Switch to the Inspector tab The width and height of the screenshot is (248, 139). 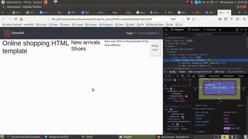(177, 30)
